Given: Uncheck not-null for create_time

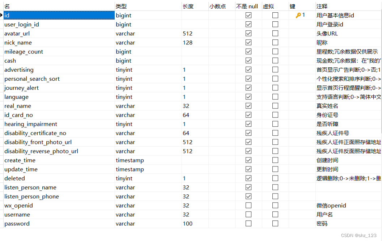Looking at the screenshot, I should 249,160.
